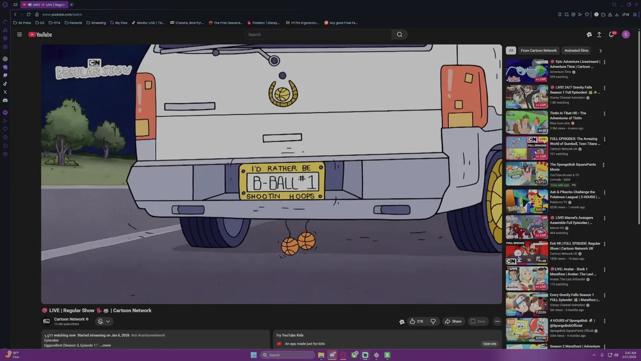Open options for Epic Adventure Livestream video

[604, 62]
